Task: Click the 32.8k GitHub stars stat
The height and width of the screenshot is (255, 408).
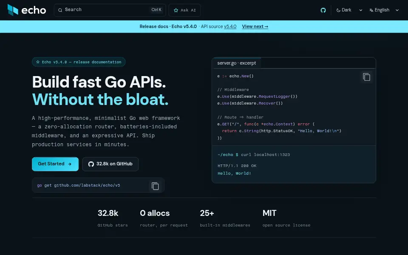Action: tap(113, 218)
